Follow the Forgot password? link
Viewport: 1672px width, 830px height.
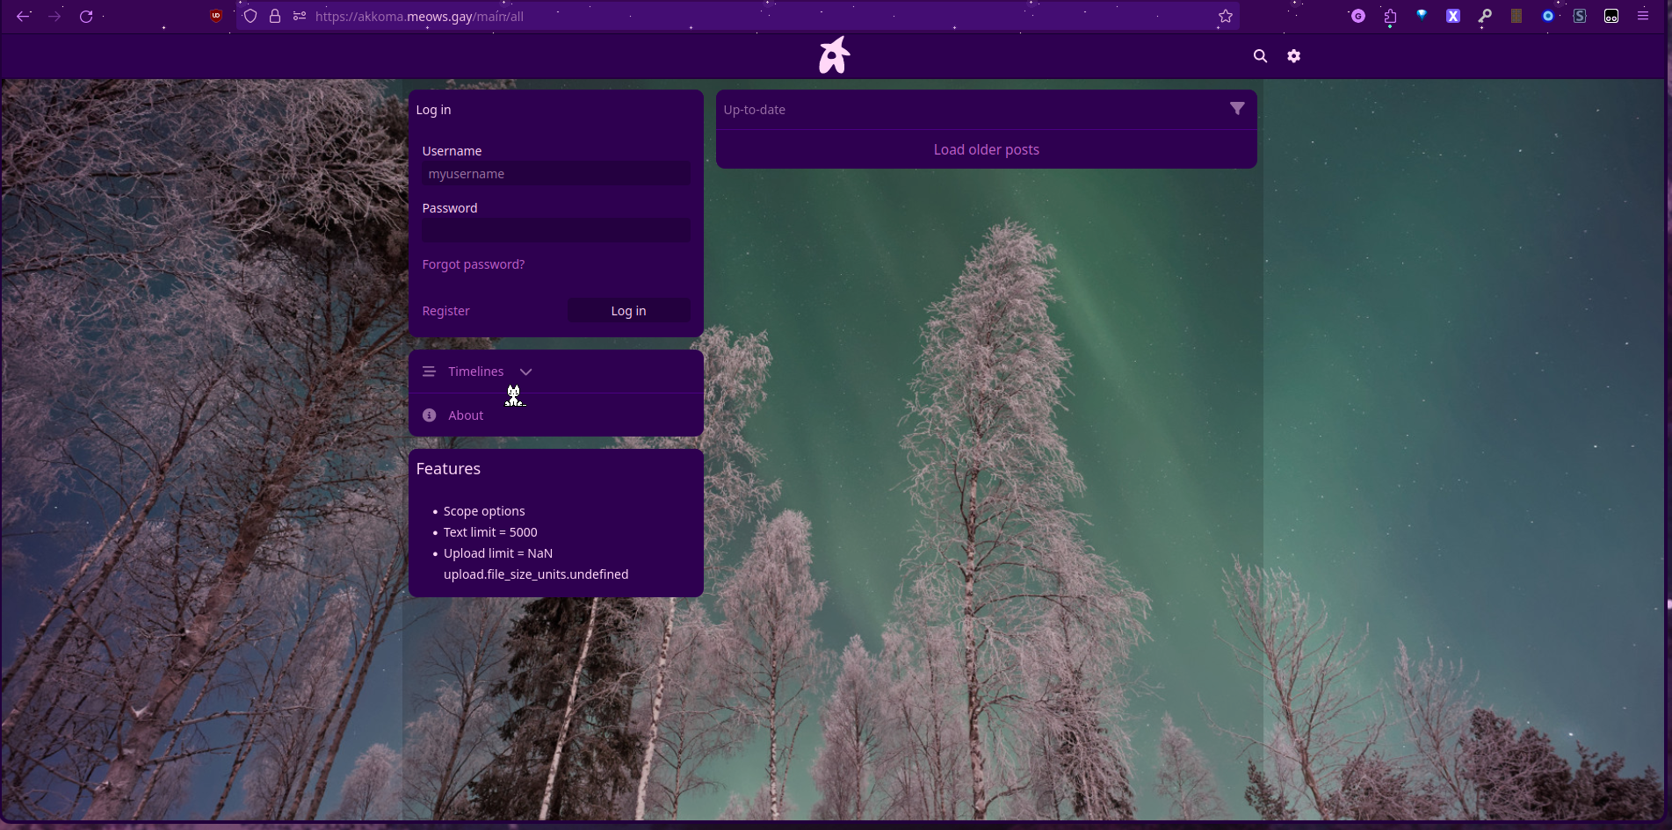click(473, 264)
